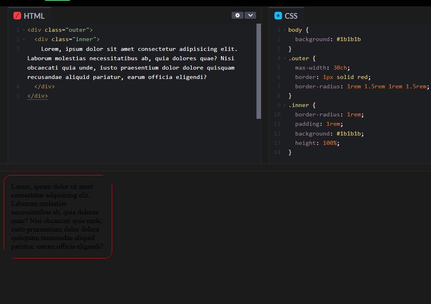Viewport: 431px width, 304px height.
Task: Click the blue CSS asterisk icon
Action: [278, 16]
